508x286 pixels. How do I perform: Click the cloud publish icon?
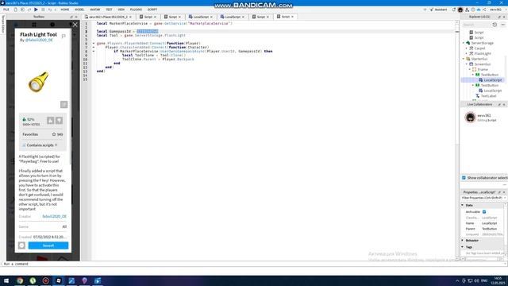tap(479, 10)
